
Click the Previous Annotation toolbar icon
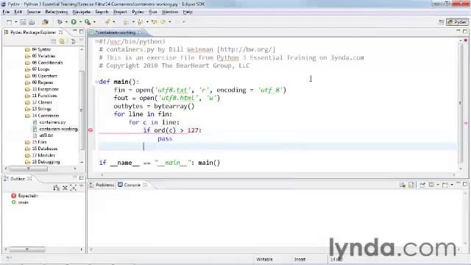141,22
